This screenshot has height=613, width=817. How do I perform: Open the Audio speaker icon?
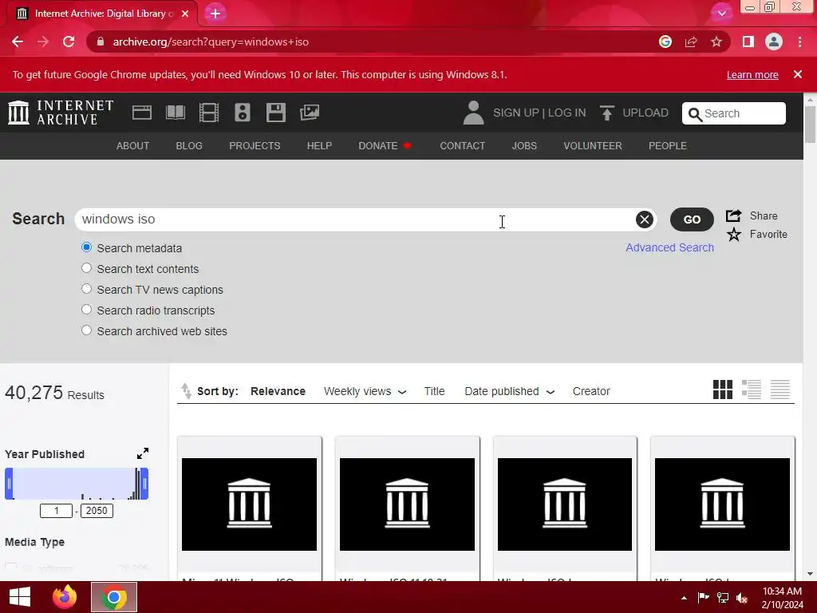tap(243, 113)
